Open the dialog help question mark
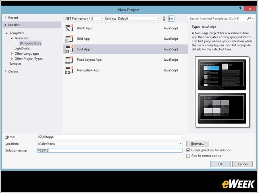Viewport: 258px width, 193px height. (240, 9)
